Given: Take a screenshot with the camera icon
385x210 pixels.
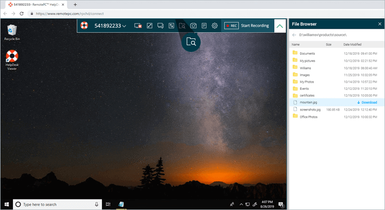Looking at the screenshot, I should tap(193, 25).
